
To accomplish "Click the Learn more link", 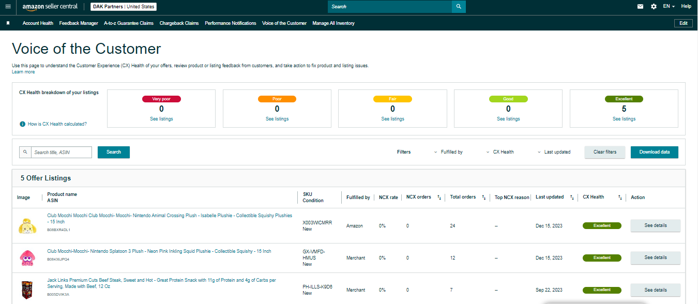I will [x=23, y=72].
